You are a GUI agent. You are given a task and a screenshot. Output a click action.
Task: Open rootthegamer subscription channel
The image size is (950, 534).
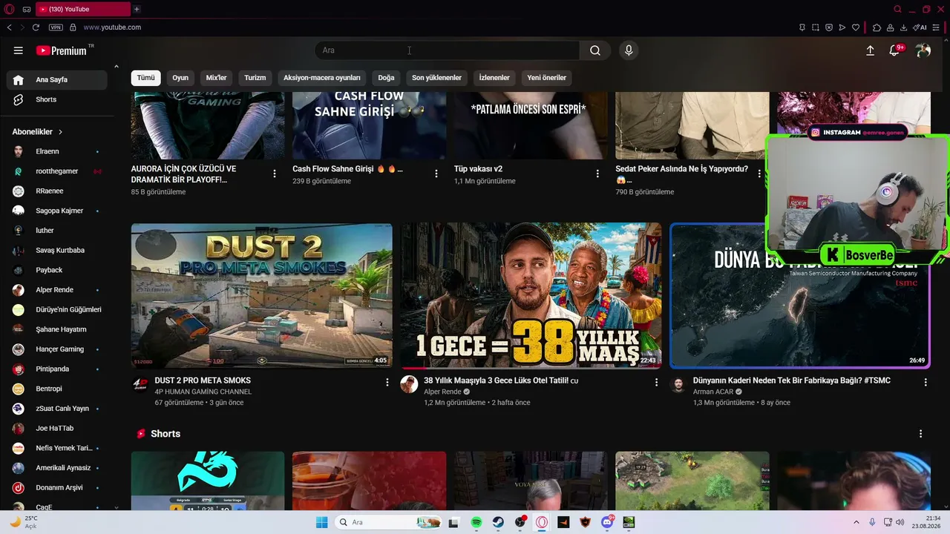point(57,171)
